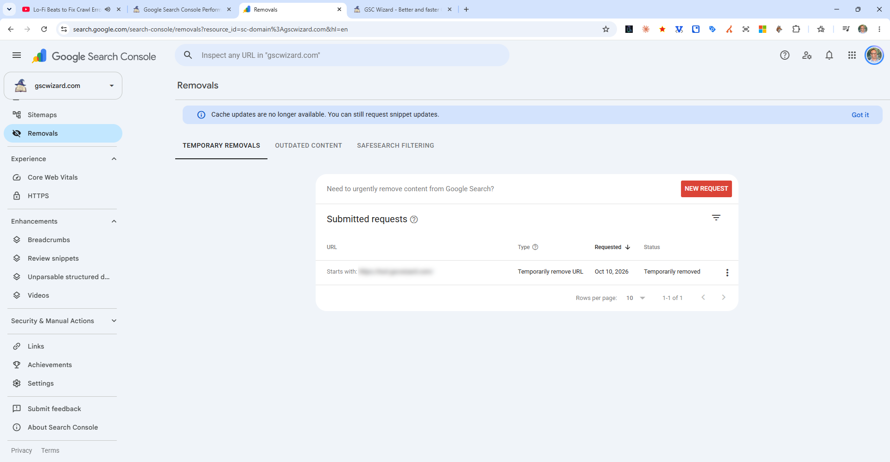Sort by the Requested column
The height and width of the screenshot is (462, 890).
pos(612,247)
